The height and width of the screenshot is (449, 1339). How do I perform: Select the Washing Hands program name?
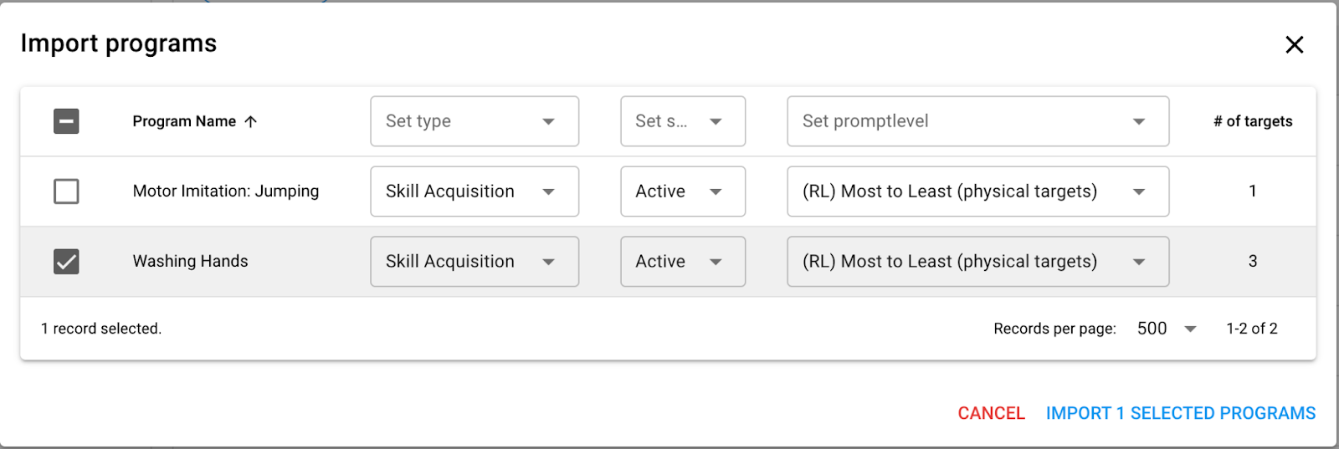coord(190,262)
